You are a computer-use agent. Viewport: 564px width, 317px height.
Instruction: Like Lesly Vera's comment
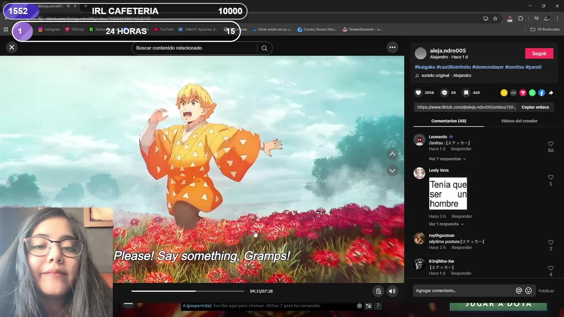point(551,177)
